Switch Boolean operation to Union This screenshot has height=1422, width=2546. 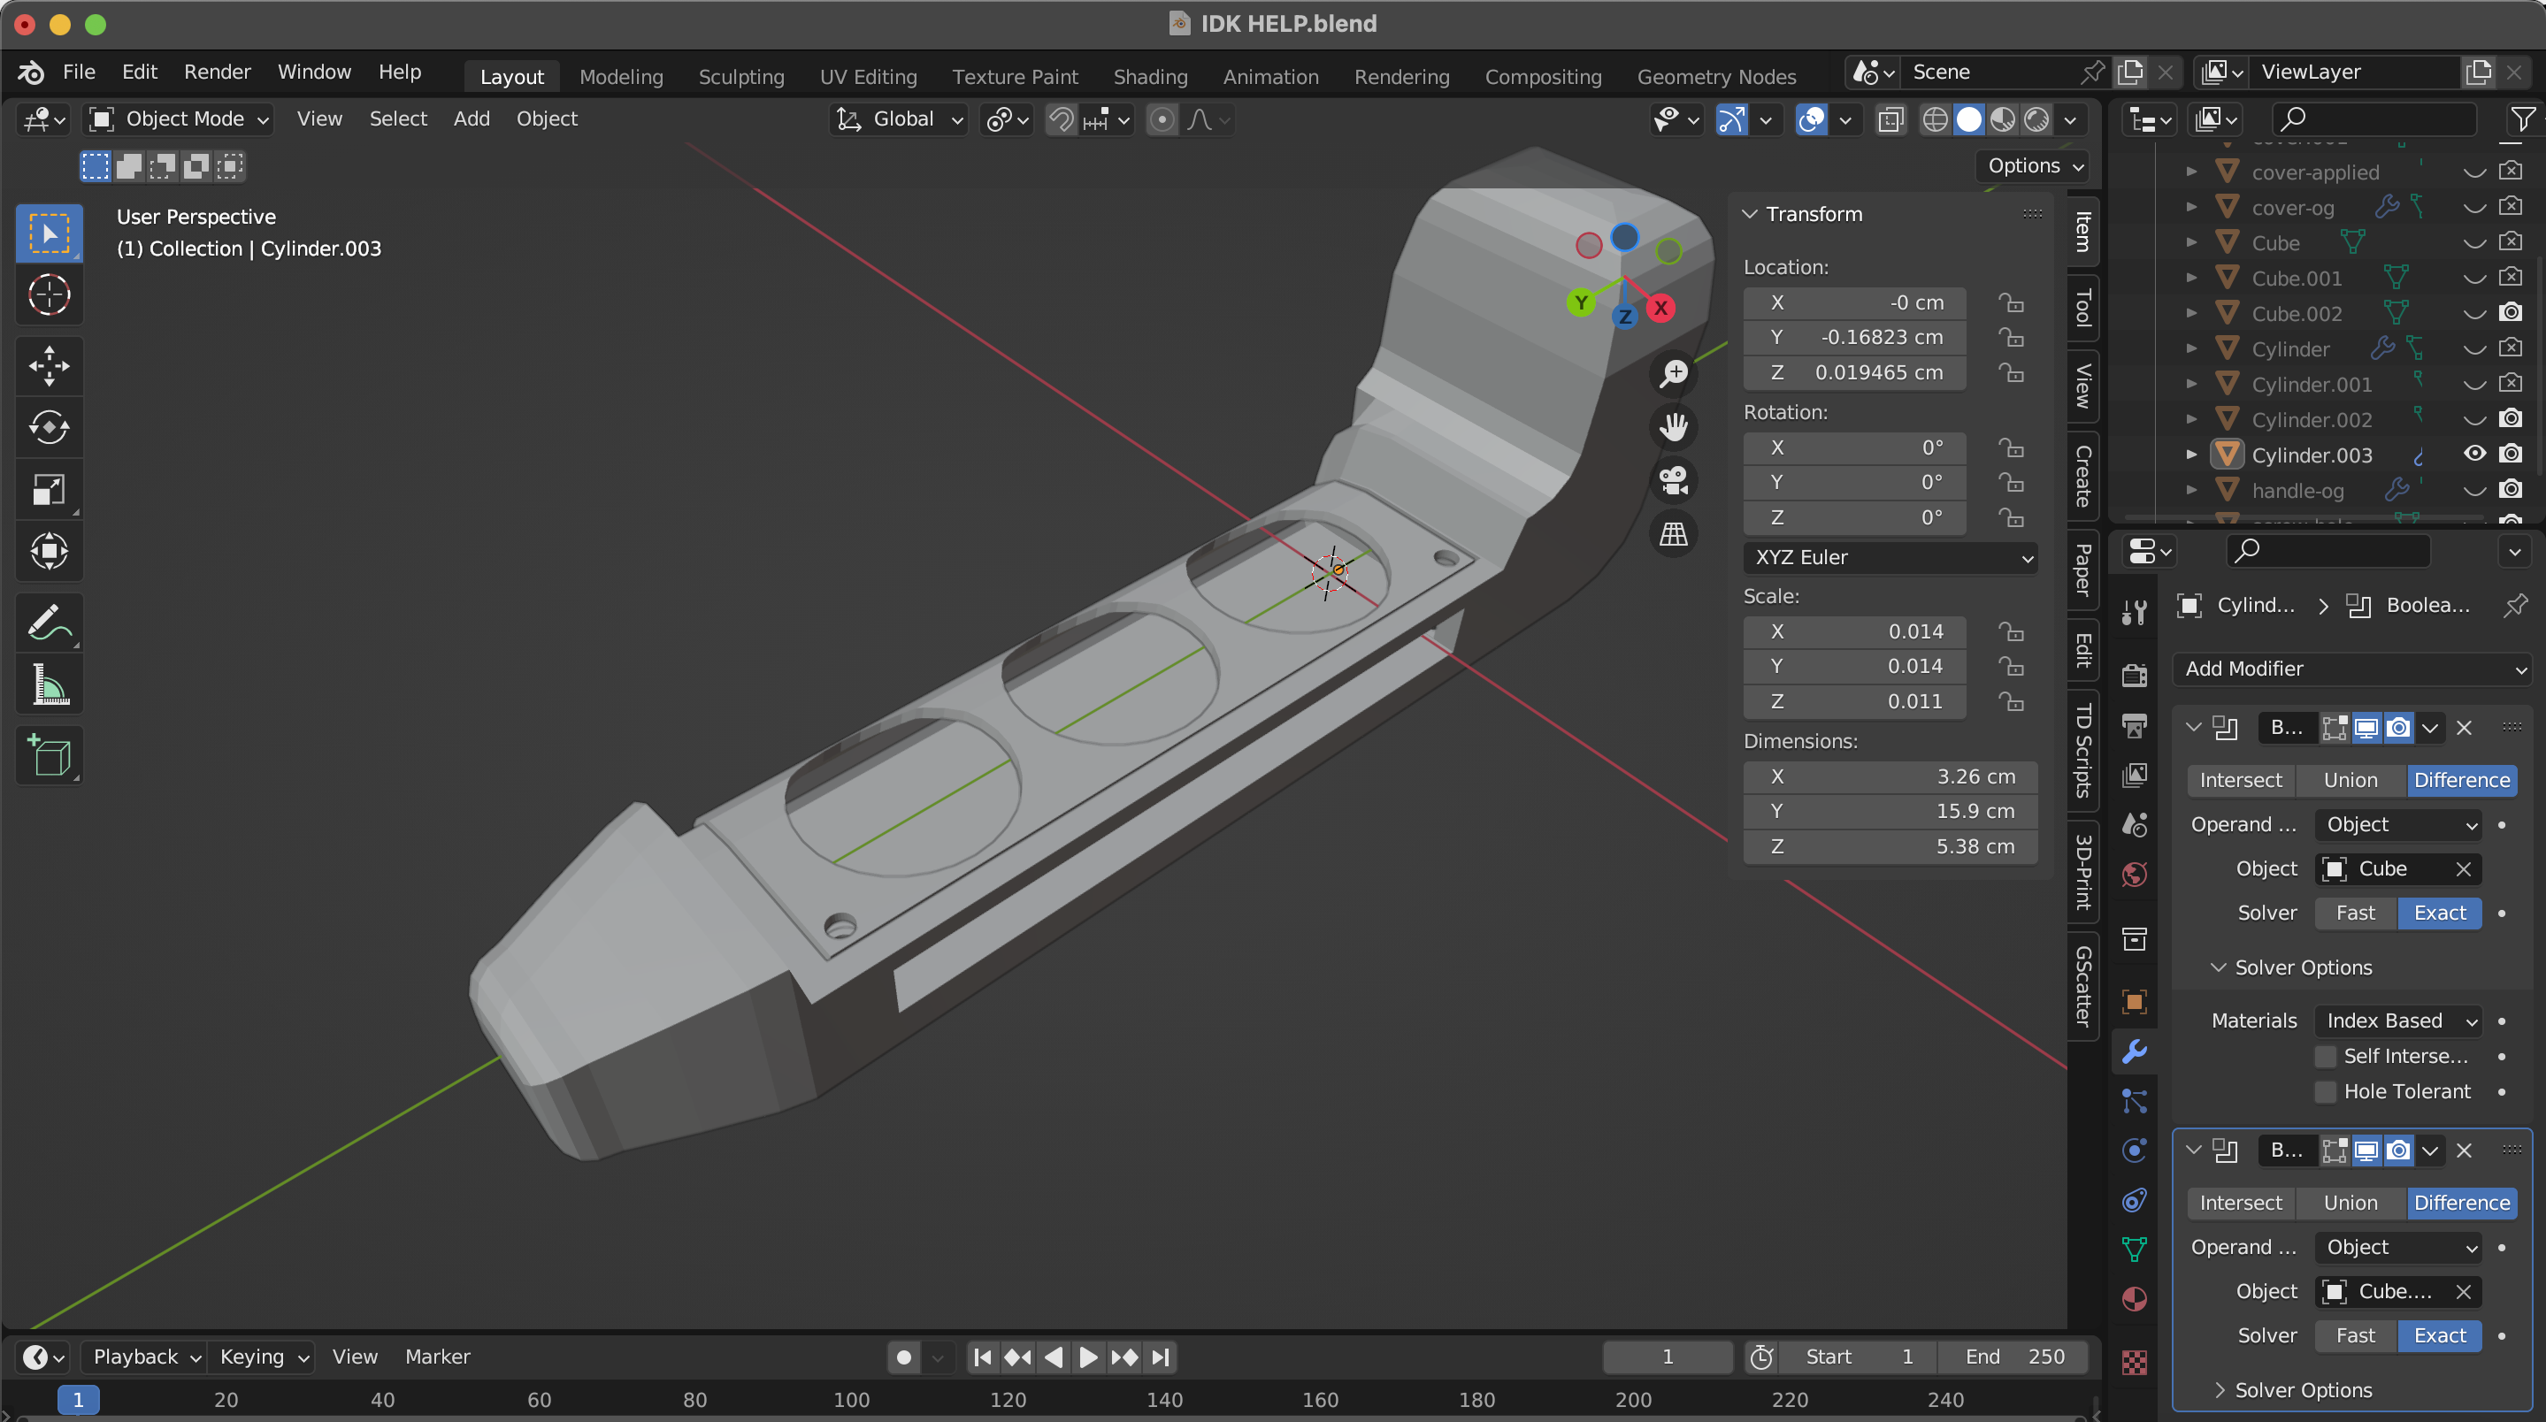[2350, 780]
